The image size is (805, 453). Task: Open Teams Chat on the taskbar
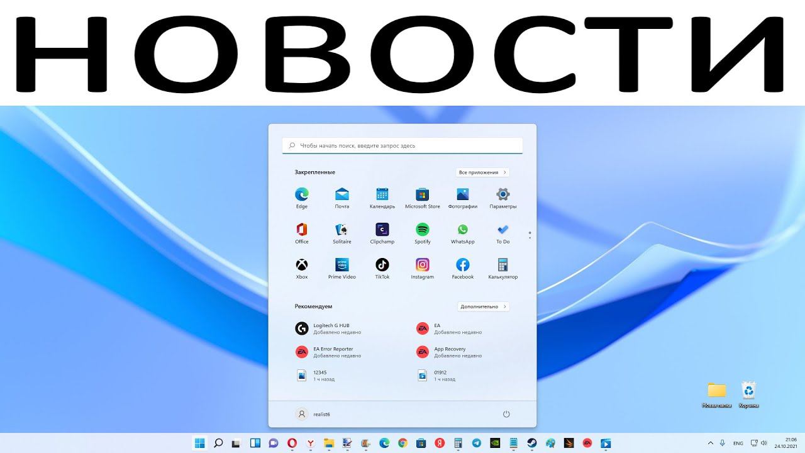(274, 443)
